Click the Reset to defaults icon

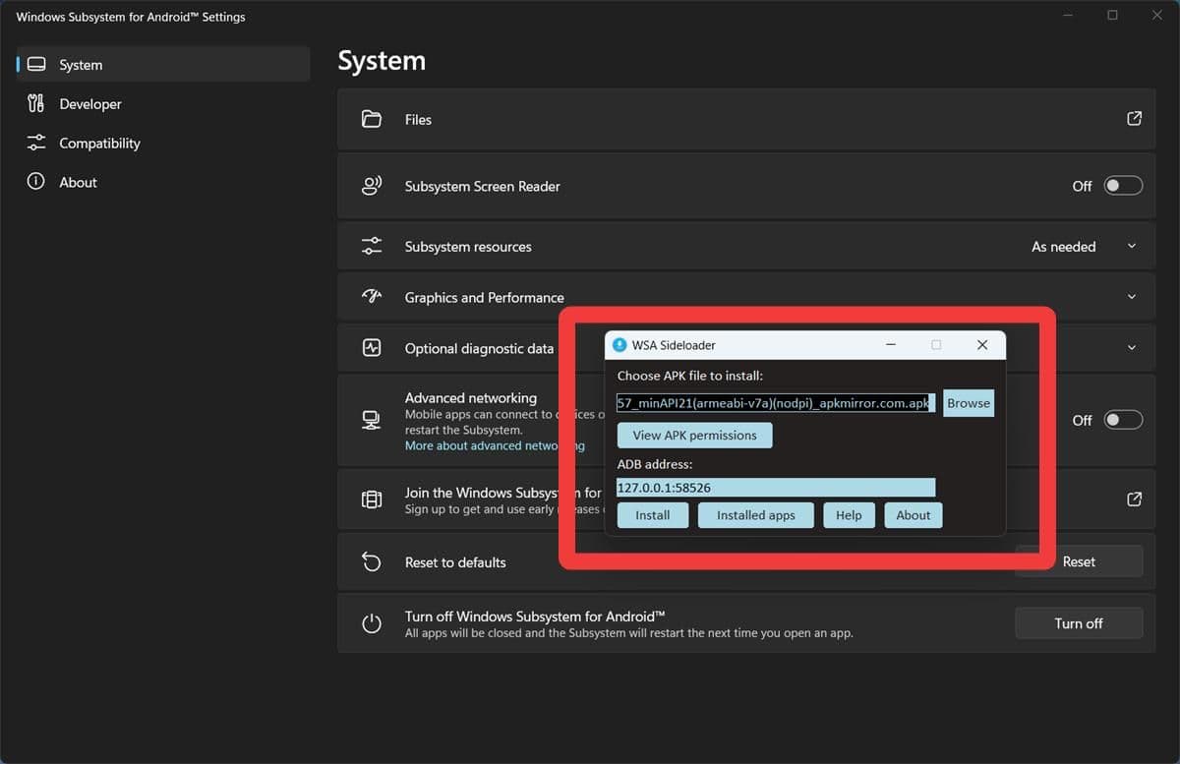(x=371, y=561)
